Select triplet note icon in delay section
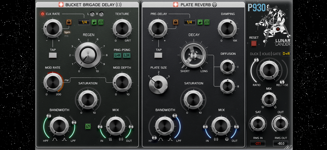Screen dimensions: 327x150 pyautogui.click(x=101, y=22)
